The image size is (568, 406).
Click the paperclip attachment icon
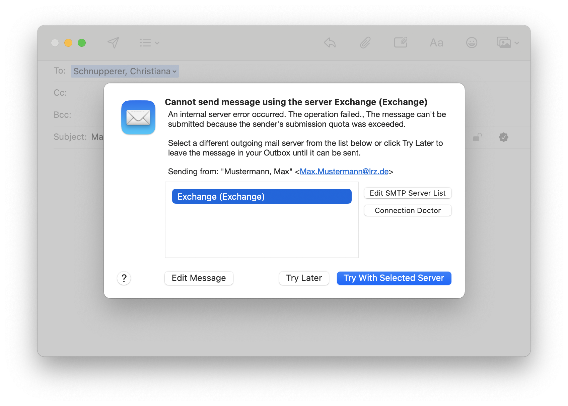[x=365, y=43]
